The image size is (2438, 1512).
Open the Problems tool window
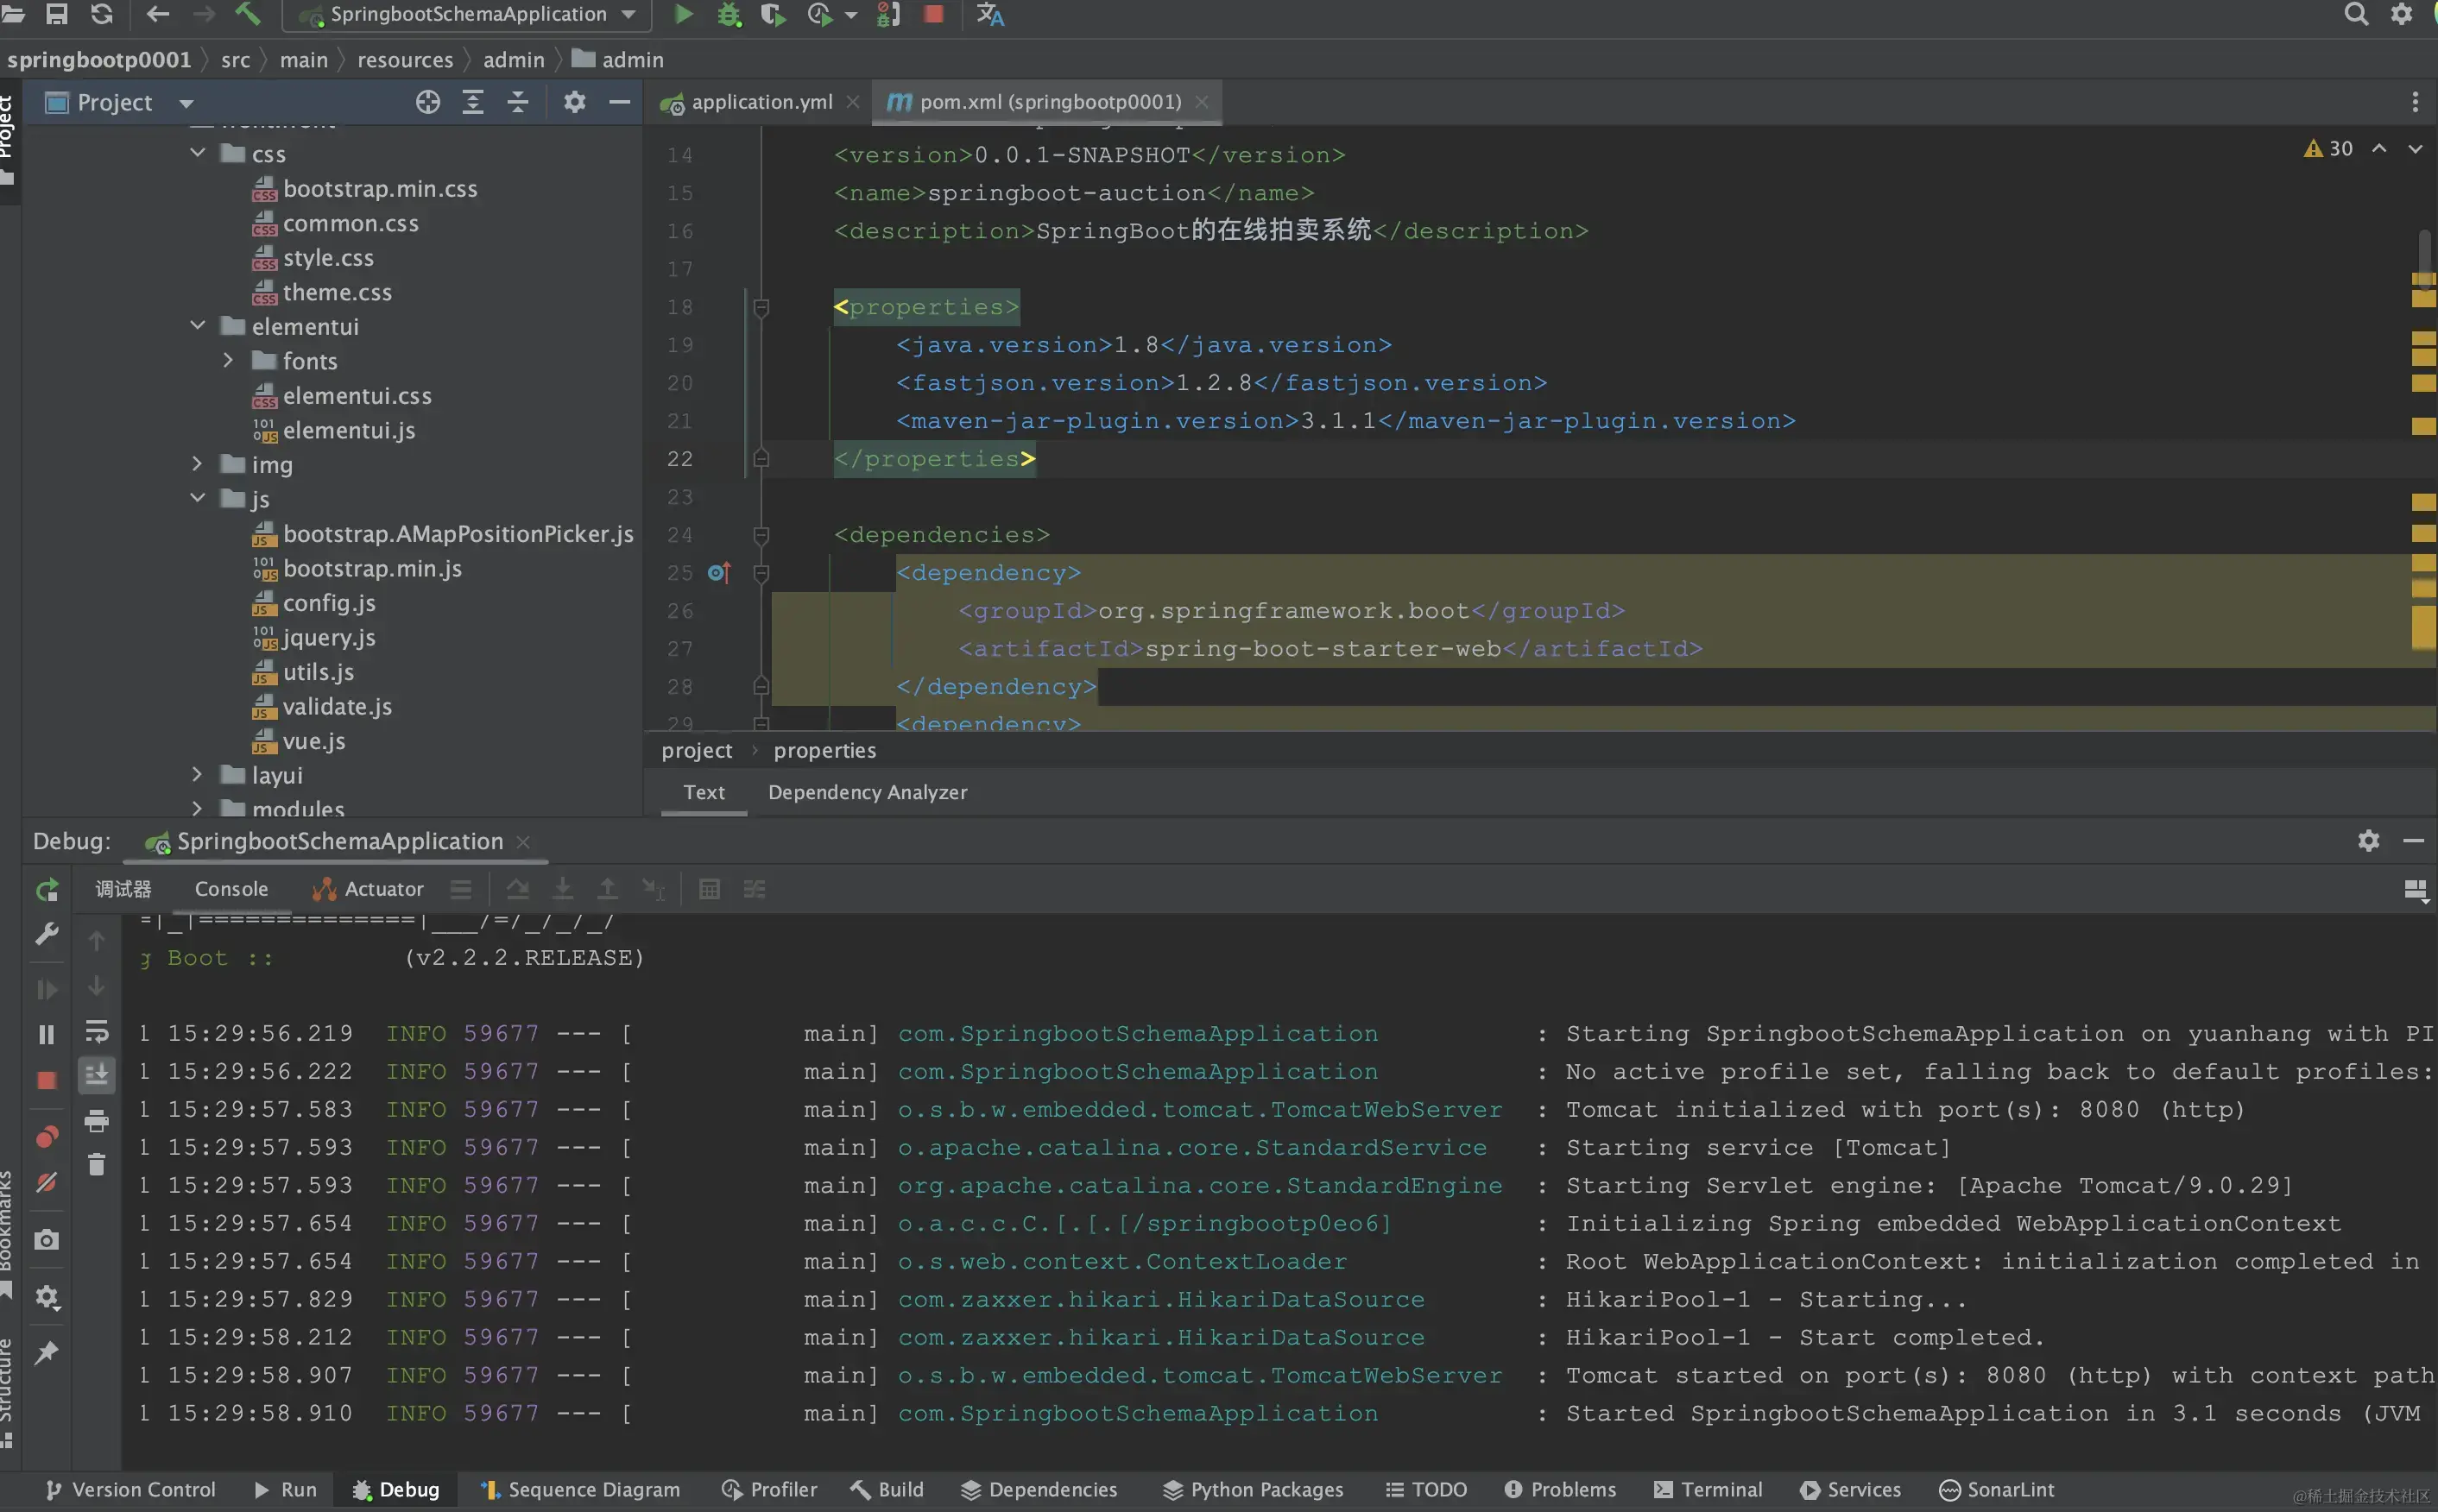click(1560, 1490)
